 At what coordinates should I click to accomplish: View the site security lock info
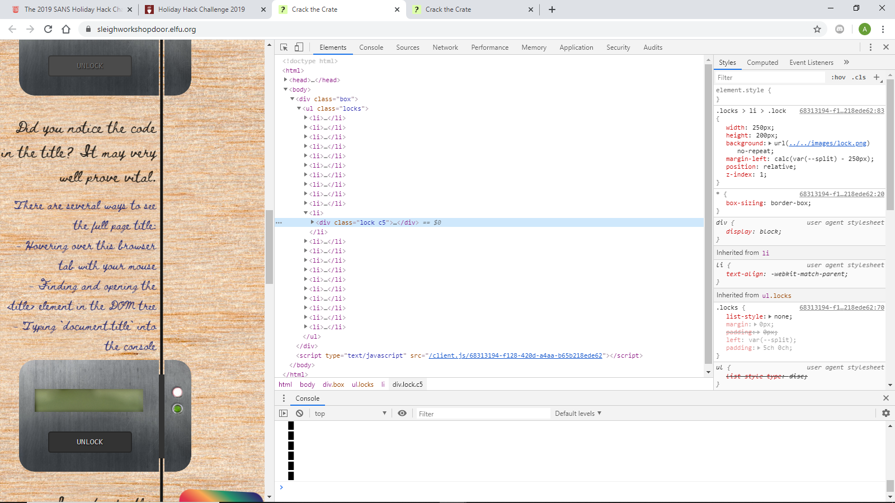88,29
